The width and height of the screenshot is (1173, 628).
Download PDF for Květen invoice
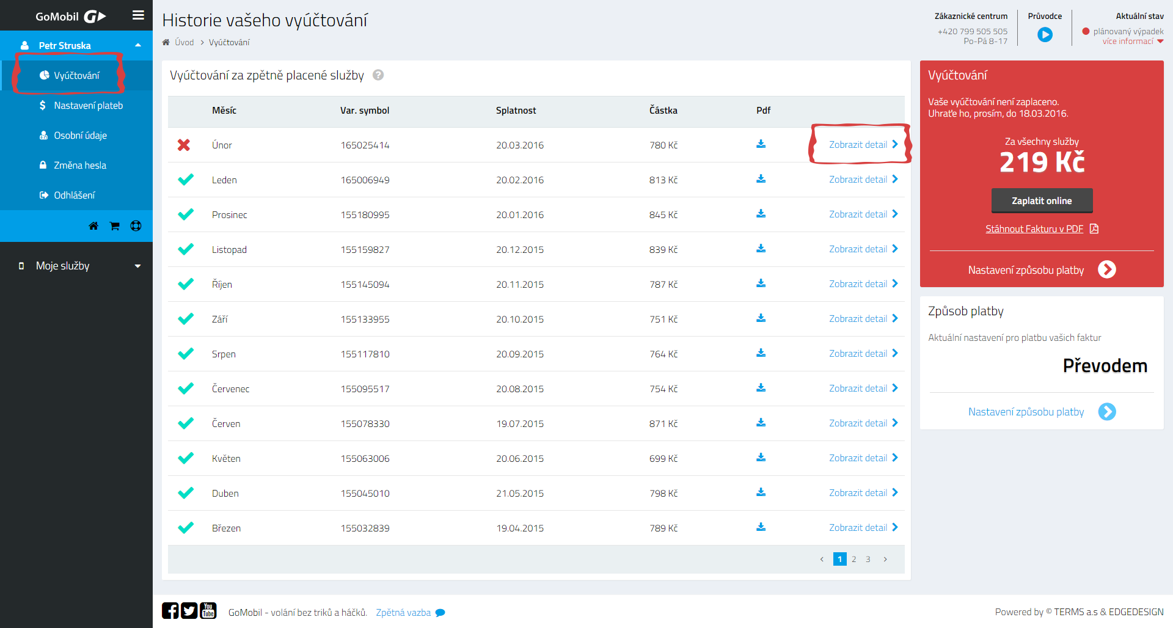[761, 458]
